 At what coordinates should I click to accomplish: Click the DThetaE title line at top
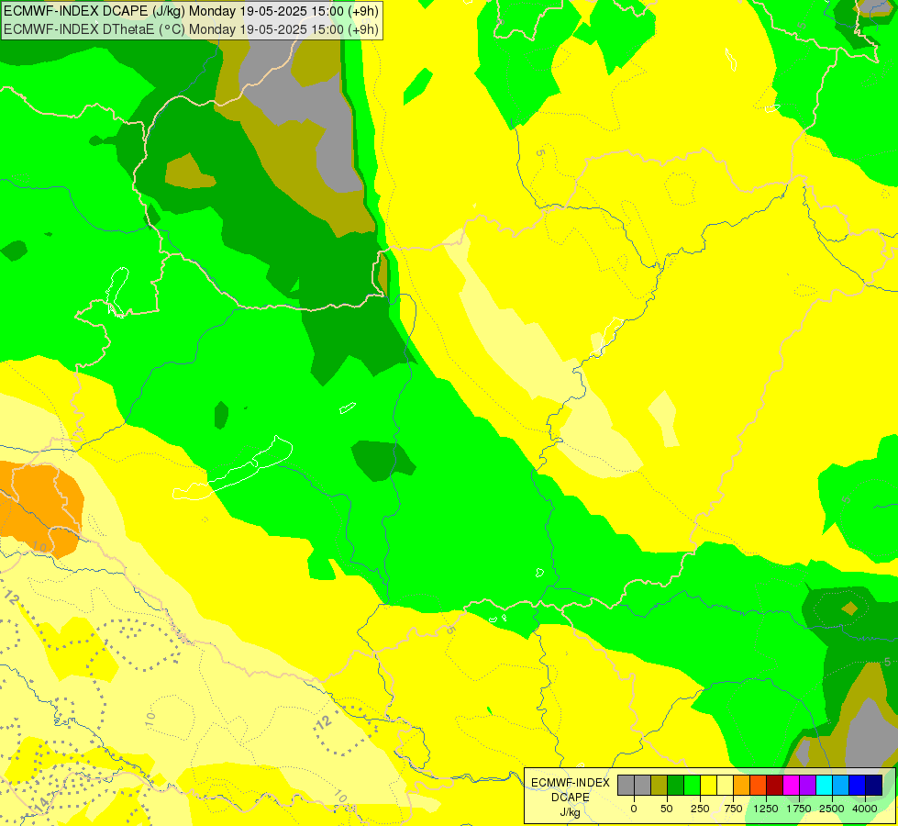(191, 28)
